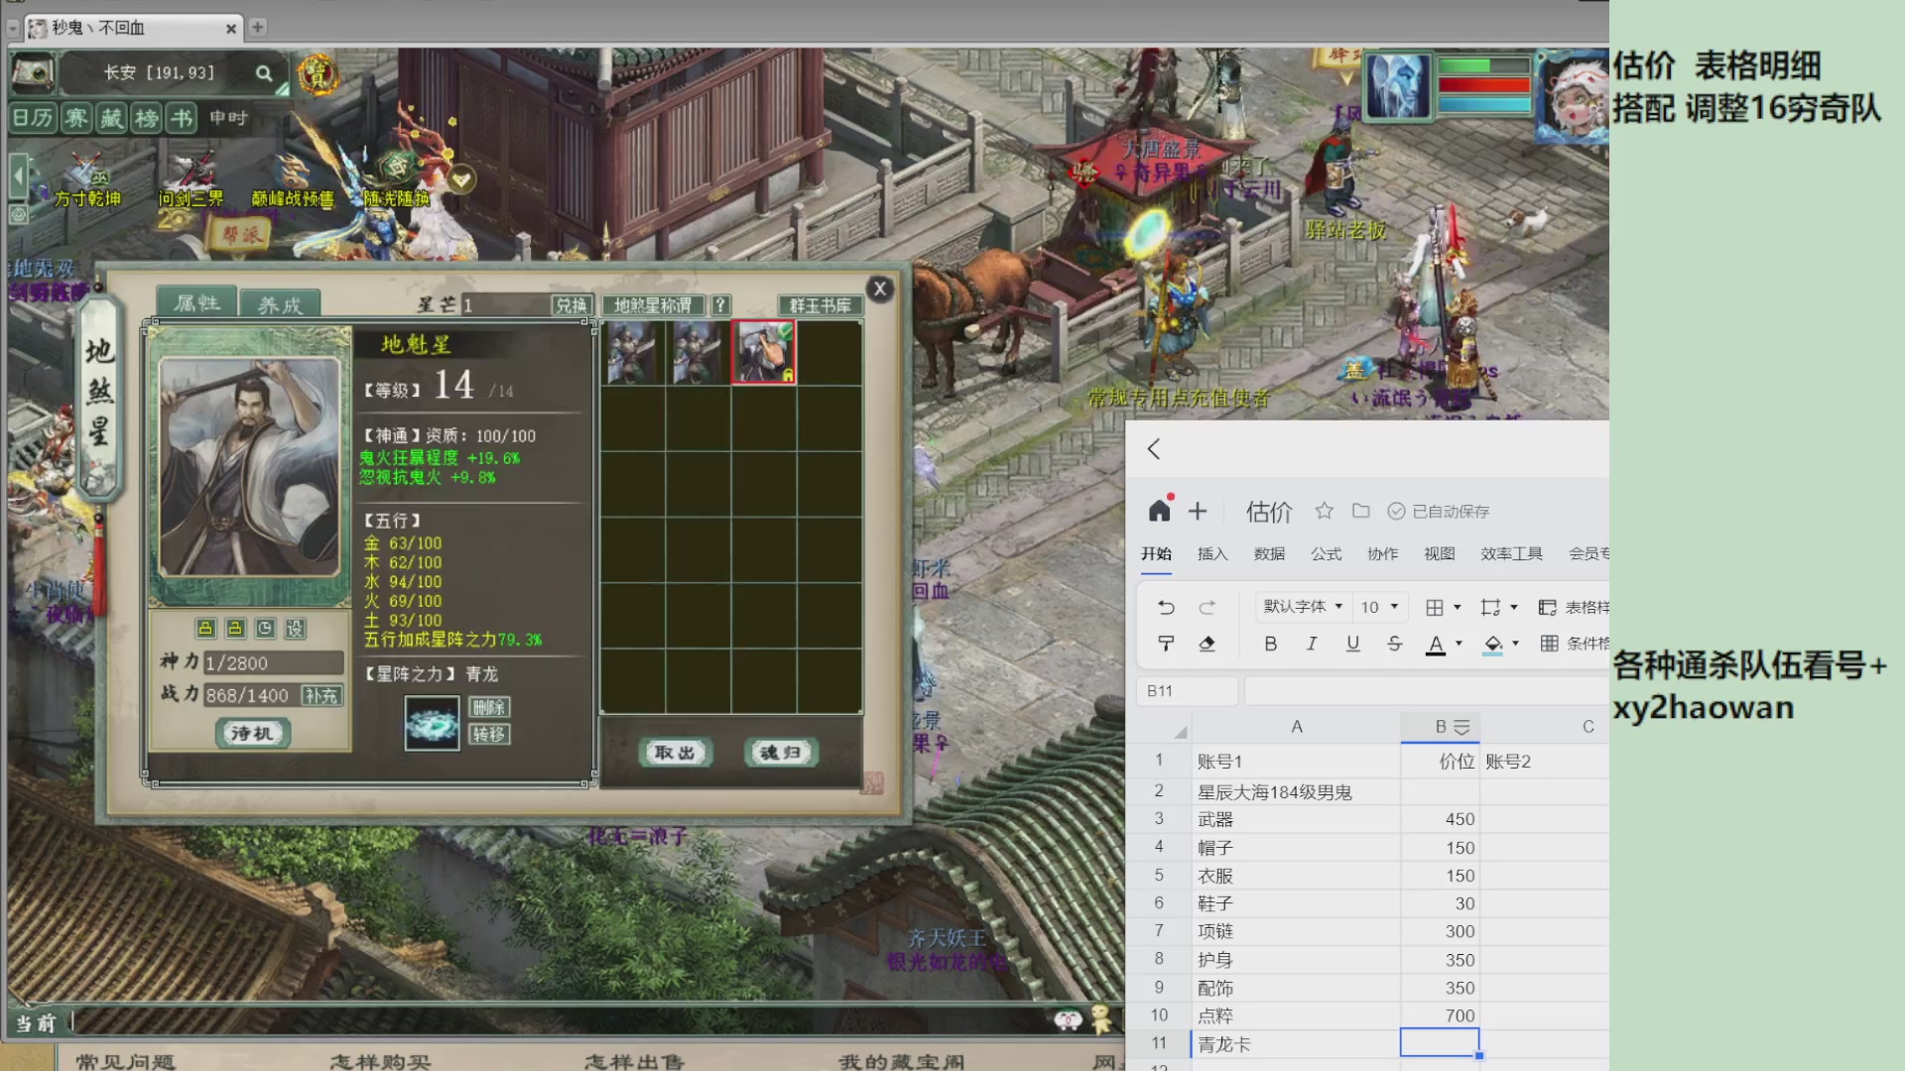Star the 估价 document

1324,511
